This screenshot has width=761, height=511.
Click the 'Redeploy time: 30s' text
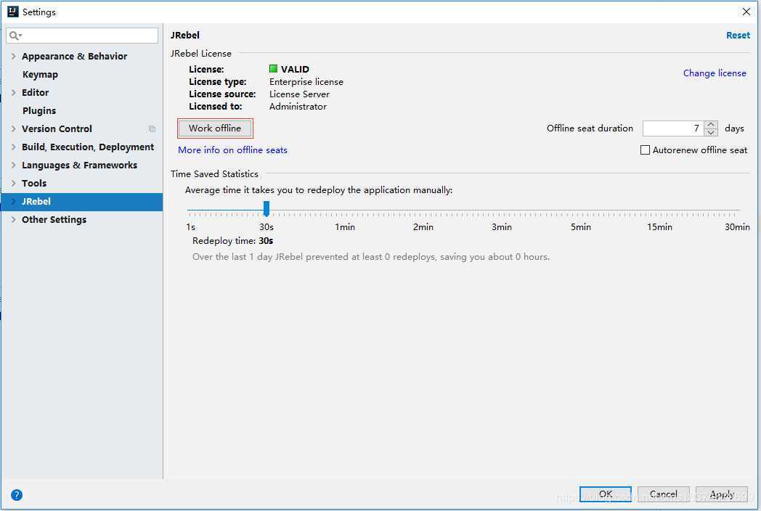pos(232,241)
